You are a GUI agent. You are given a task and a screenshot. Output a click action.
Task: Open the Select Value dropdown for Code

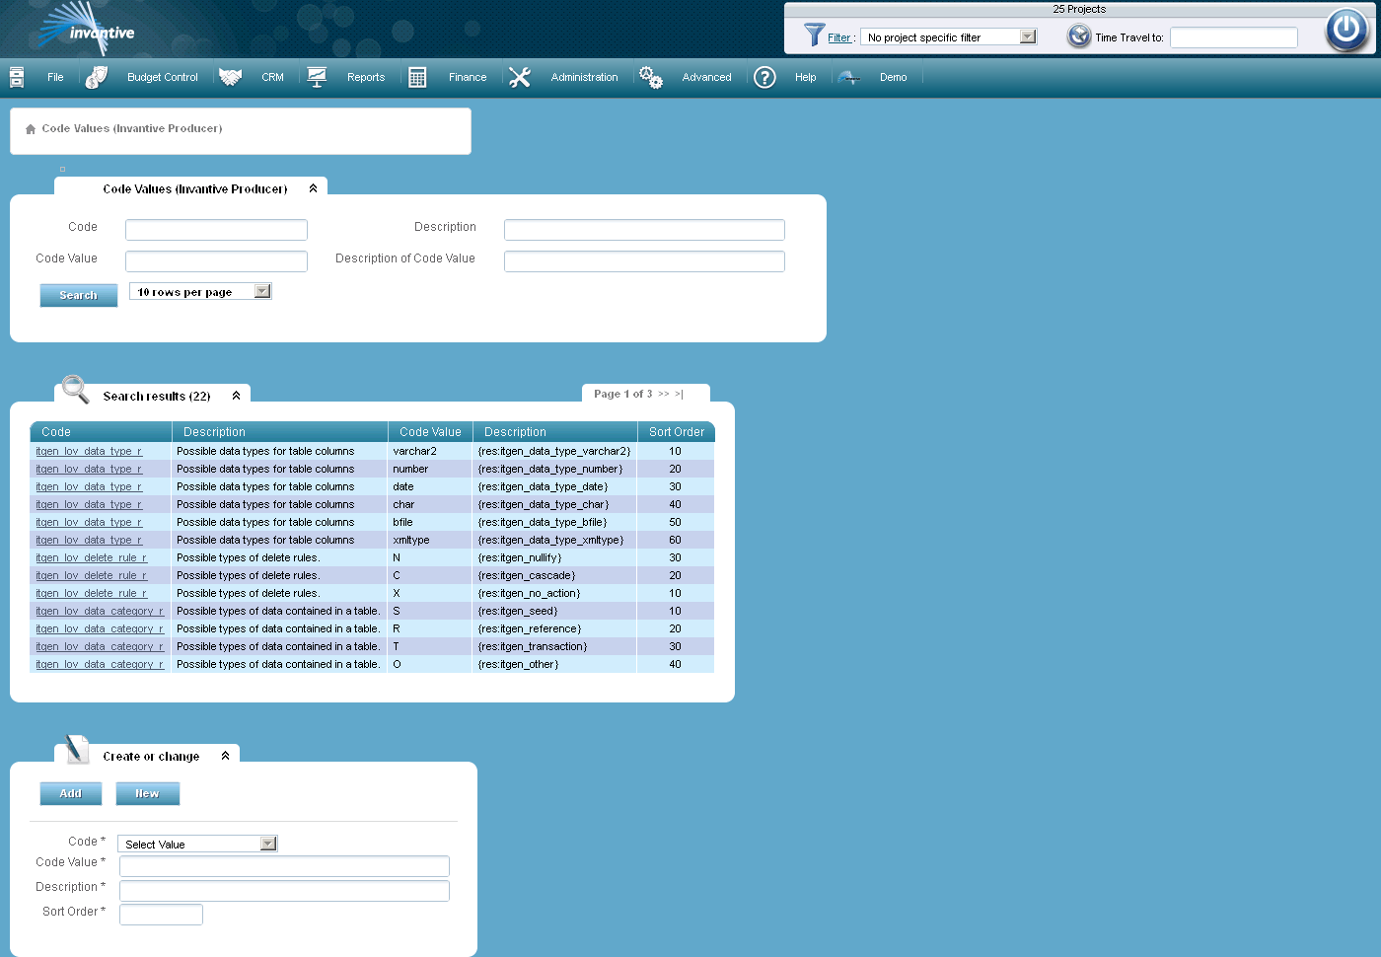pos(266,844)
